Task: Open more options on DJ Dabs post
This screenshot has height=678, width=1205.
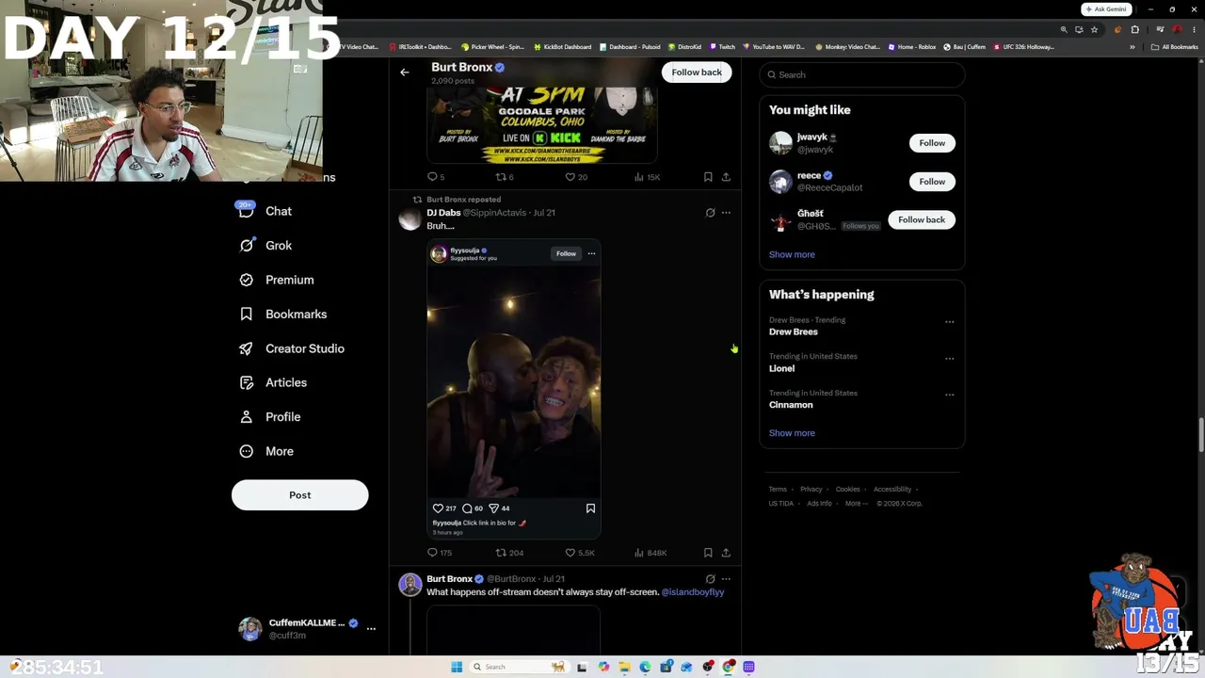Action: coord(726,213)
